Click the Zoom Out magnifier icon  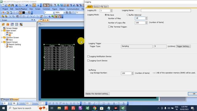click(70, 13)
